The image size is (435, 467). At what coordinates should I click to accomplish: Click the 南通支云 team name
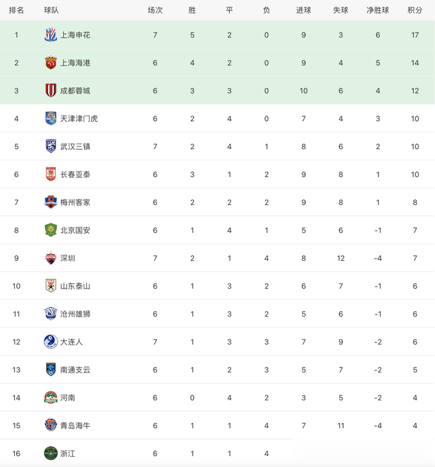pos(75,370)
